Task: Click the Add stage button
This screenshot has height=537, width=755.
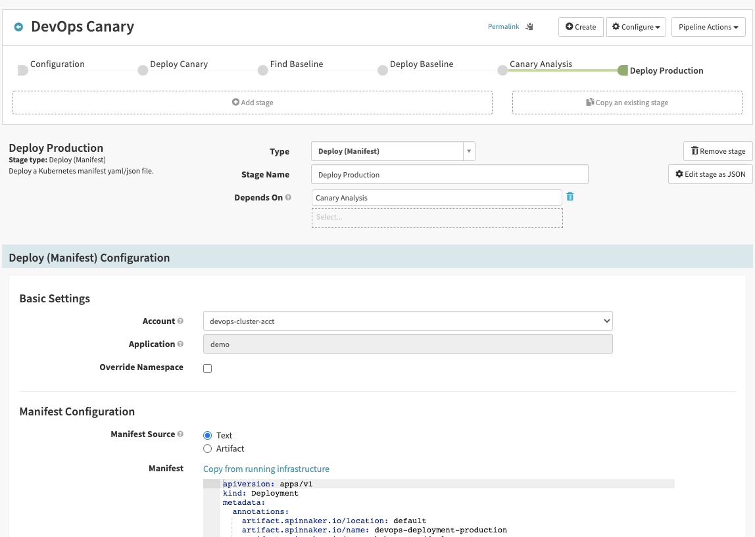Action: click(253, 103)
